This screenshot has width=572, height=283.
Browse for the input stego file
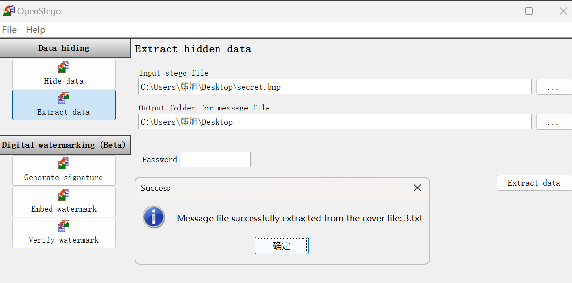click(553, 87)
